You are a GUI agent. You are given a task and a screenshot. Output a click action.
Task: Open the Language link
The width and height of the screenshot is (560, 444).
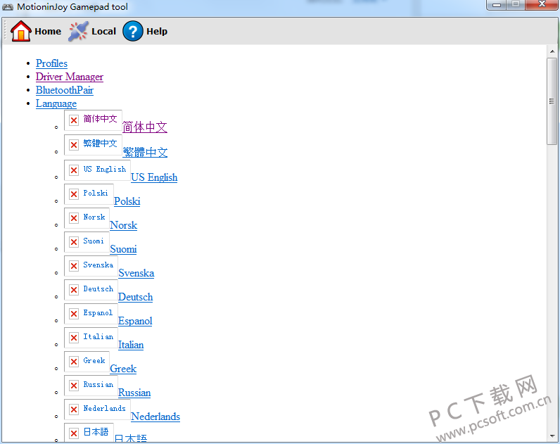[56, 103]
